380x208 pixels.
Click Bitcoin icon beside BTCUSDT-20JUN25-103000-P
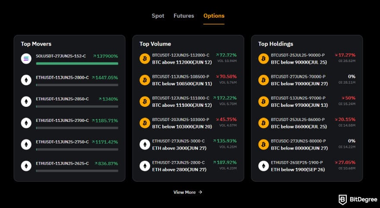pyautogui.click(x=145, y=123)
